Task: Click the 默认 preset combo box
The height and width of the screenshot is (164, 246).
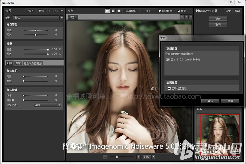Action: (36, 18)
